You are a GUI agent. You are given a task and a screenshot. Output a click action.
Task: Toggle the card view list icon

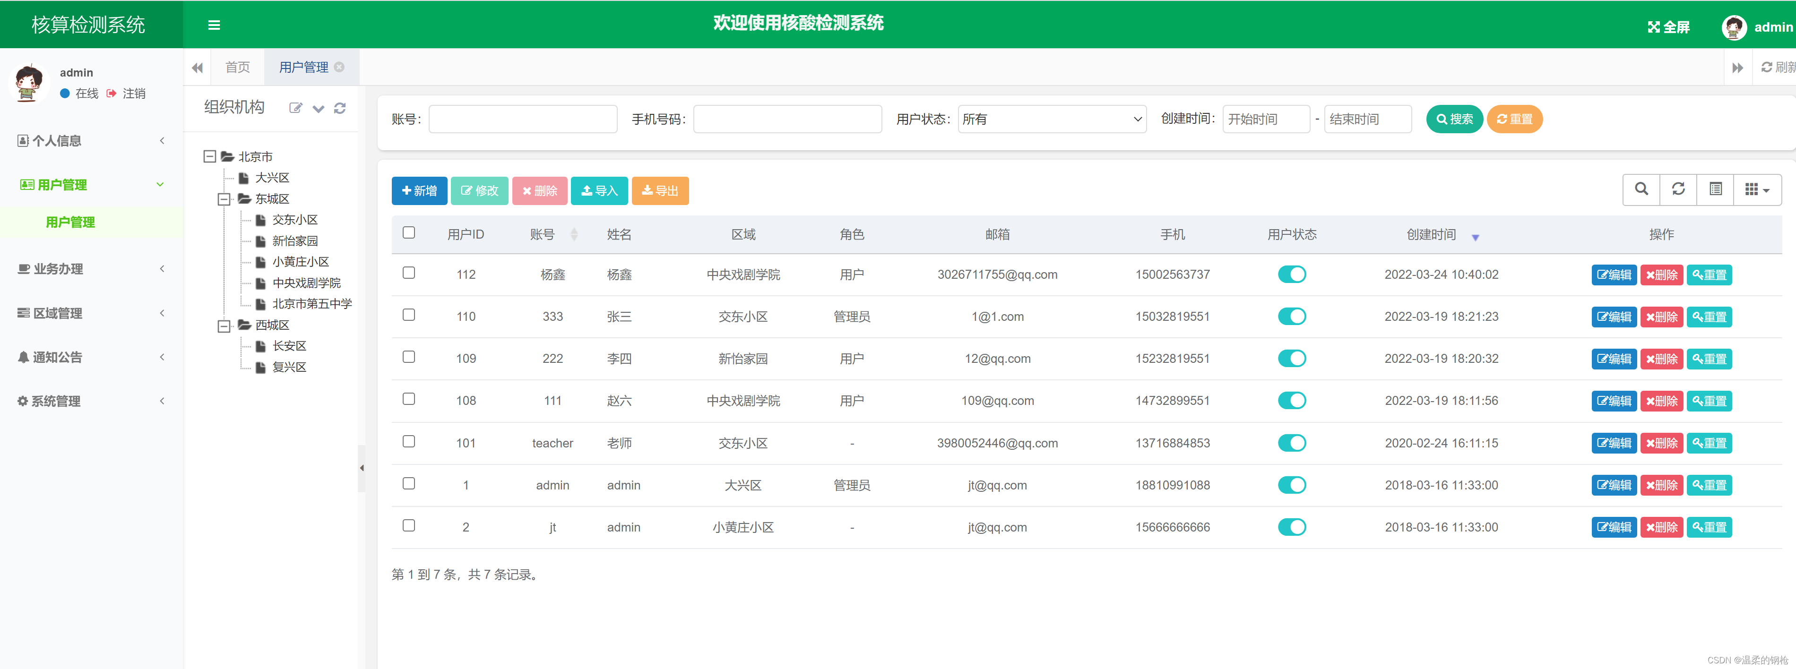(x=1715, y=189)
